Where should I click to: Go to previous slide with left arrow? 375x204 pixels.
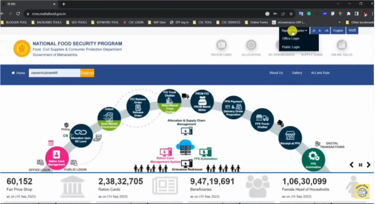pos(352,165)
